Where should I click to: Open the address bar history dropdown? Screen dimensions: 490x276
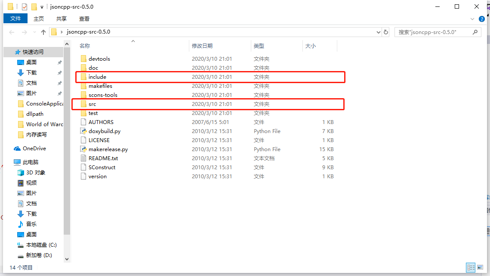click(x=378, y=32)
